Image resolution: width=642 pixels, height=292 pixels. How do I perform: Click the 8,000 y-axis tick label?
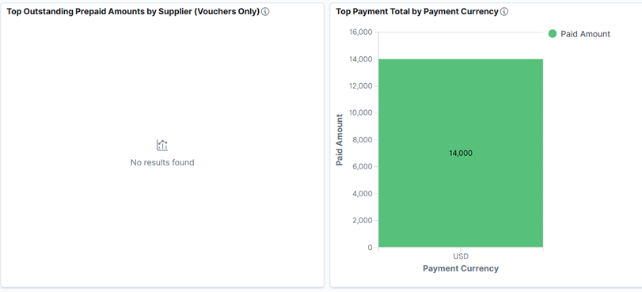[363, 139]
